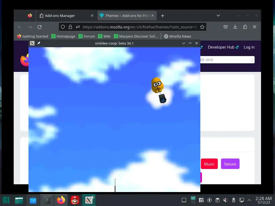Open the Mario app in taskbar
The width and height of the screenshot is (275, 206).
(75, 200)
